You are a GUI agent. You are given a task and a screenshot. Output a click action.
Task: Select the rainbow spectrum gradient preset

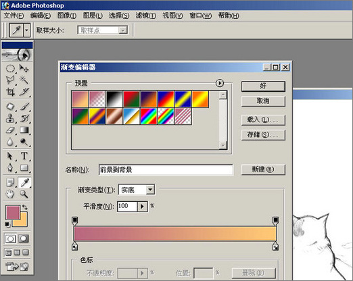[149, 116]
